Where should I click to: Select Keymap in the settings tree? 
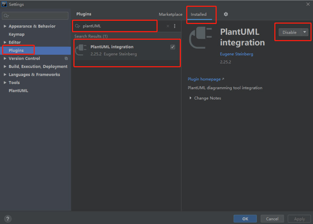pos(16,34)
